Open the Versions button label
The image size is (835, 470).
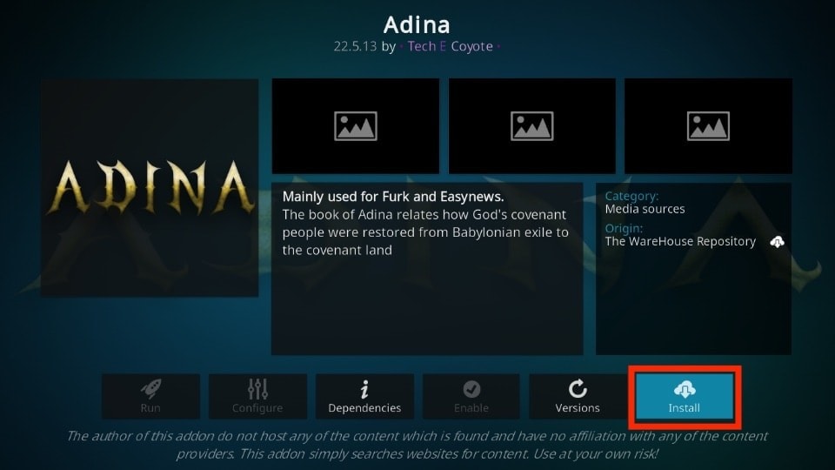(x=578, y=408)
